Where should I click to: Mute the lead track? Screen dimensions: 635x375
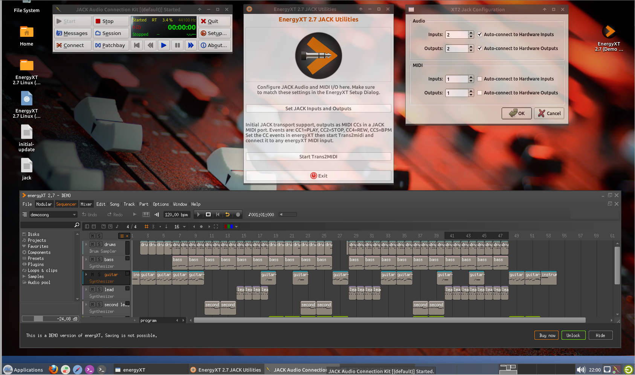click(x=93, y=290)
